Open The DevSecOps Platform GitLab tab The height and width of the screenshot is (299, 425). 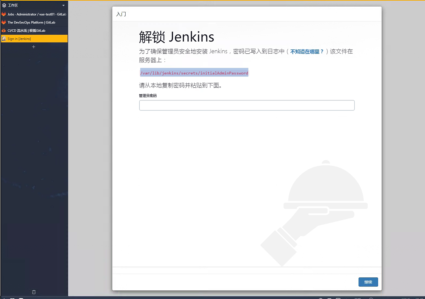[x=34, y=22]
